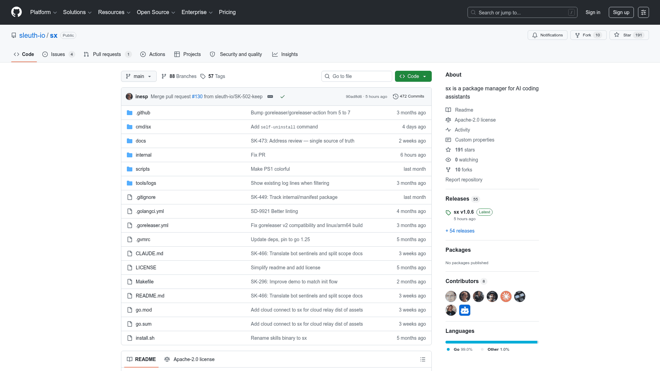Star the sx repository
Image resolution: width=660 pixels, height=371 pixels.
tap(629, 35)
